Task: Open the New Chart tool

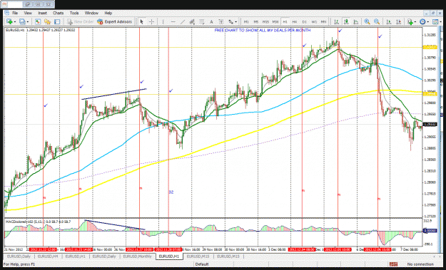Action: pos(9,21)
